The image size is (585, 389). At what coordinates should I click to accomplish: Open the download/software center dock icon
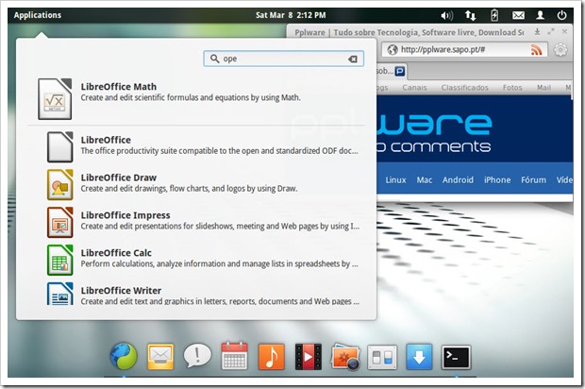coord(419,357)
